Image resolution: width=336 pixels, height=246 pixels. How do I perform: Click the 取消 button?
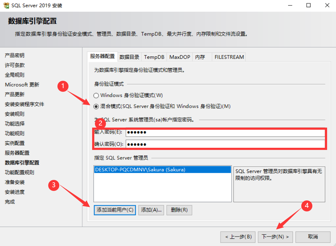313,237
